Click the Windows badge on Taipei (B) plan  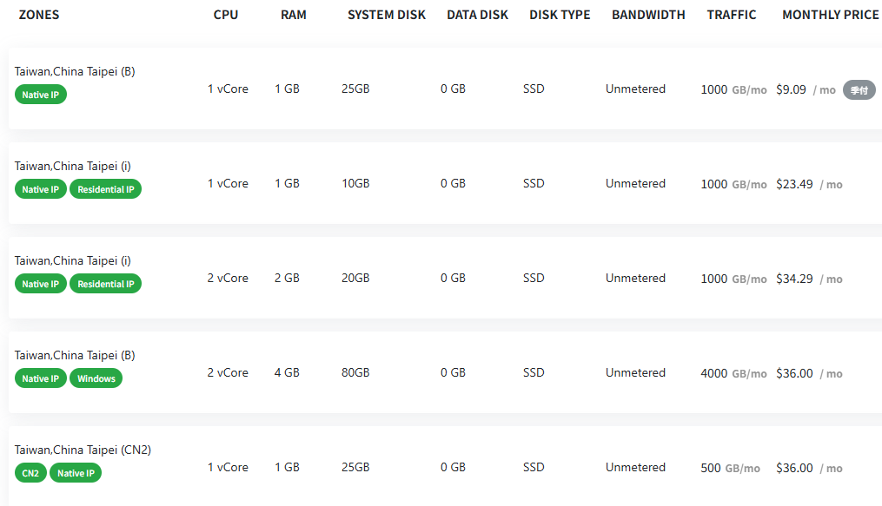pyautogui.click(x=96, y=378)
